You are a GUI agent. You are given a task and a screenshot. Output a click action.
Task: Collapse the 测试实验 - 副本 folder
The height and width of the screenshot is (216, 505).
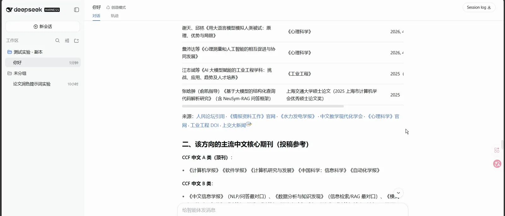coord(25,52)
